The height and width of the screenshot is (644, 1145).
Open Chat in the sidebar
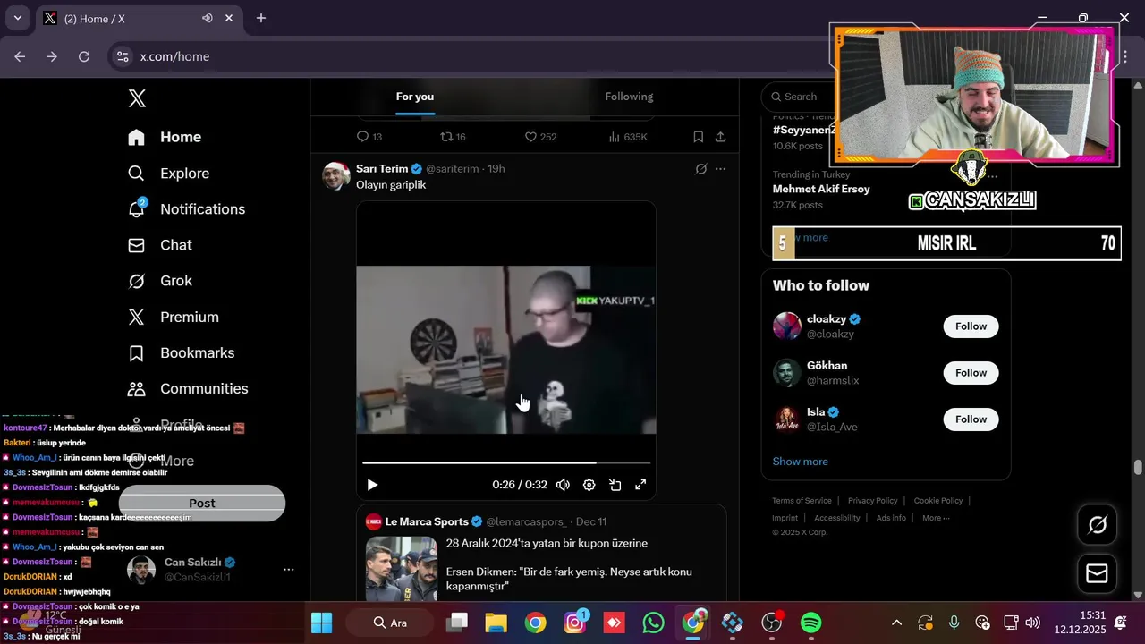coord(160,245)
